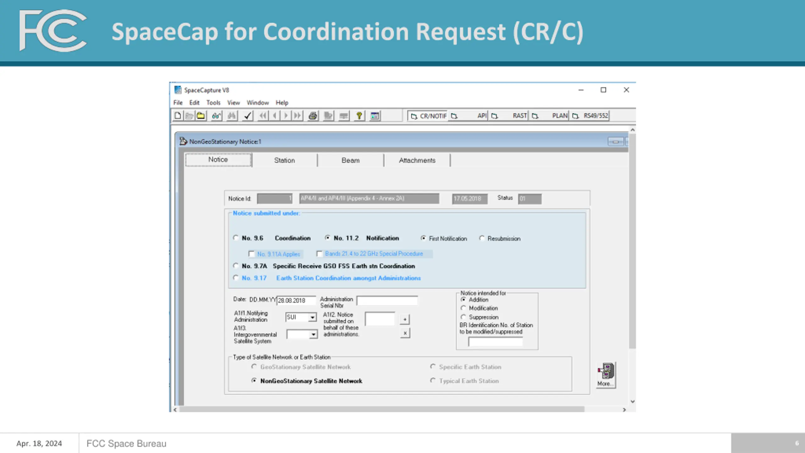Click the horizontal scrollbar right arrow
805x453 pixels.
625,410
